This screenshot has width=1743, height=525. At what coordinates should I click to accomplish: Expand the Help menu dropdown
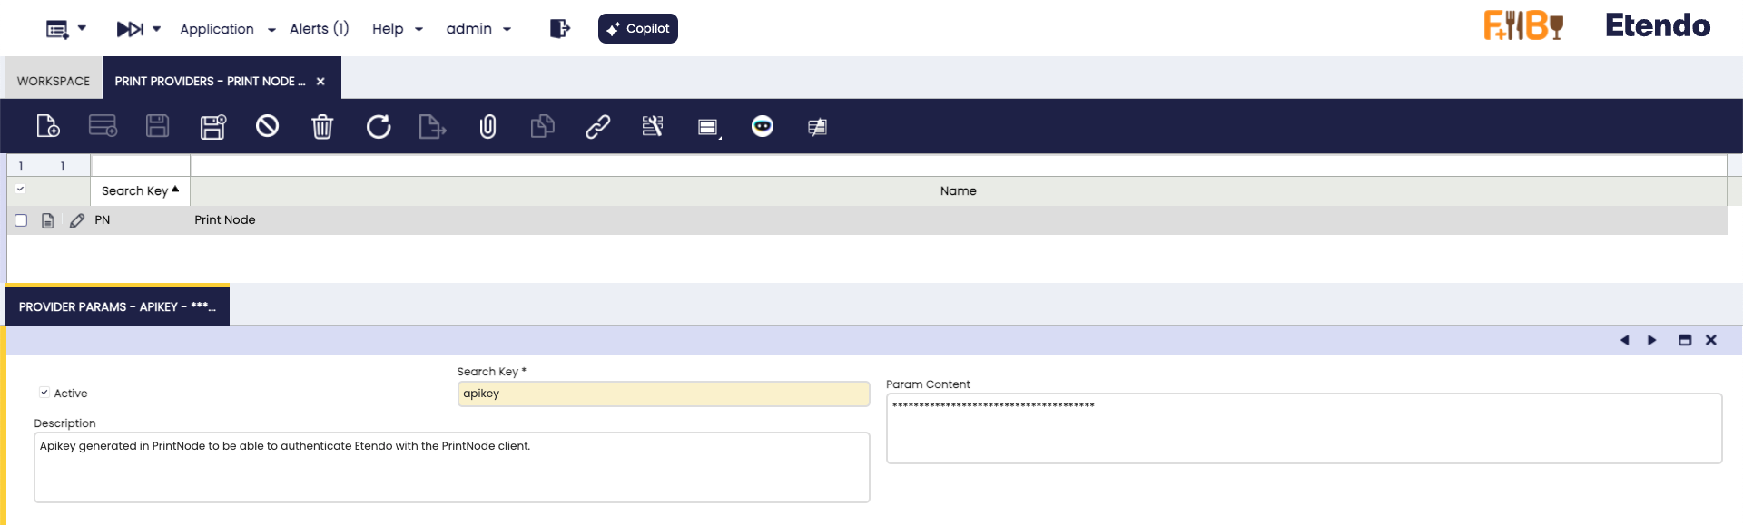pos(397,29)
